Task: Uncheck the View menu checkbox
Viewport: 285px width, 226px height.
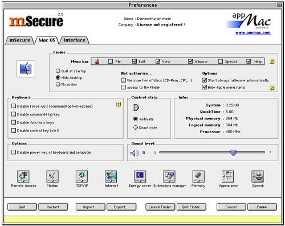Action: pos(158,61)
